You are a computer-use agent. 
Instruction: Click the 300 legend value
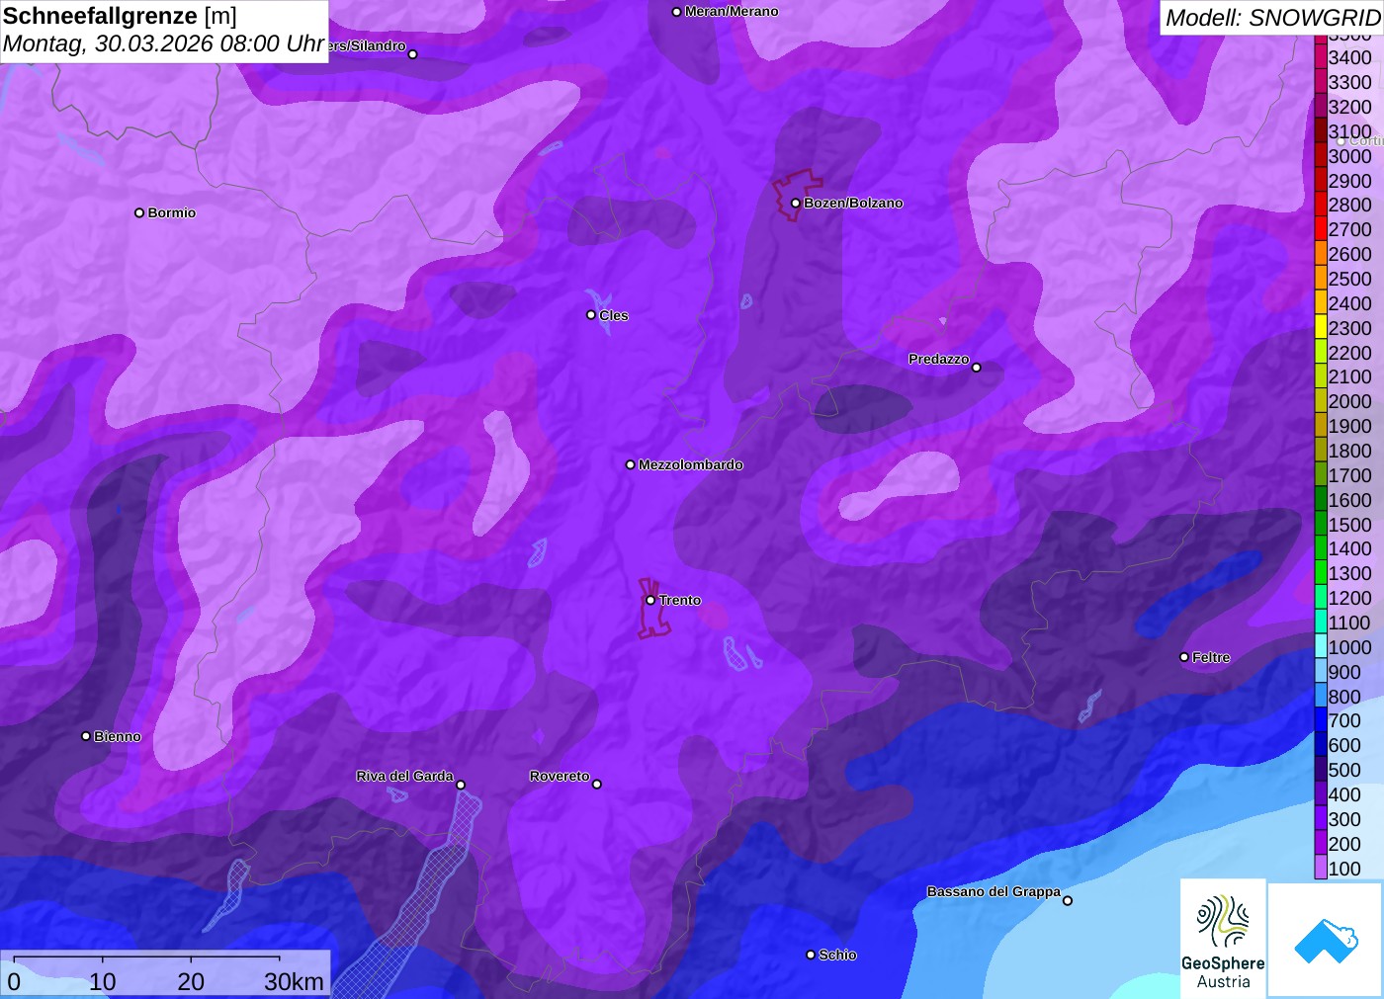coord(1344,819)
